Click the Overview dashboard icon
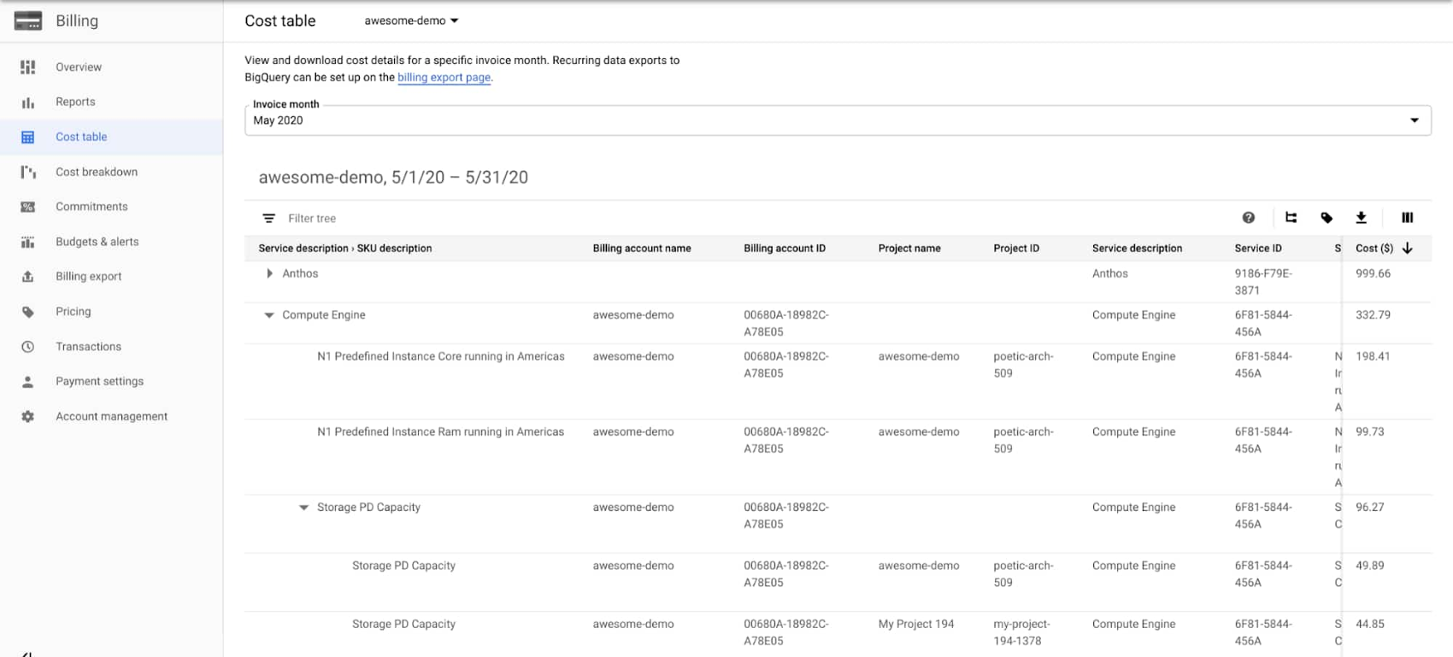 [27, 67]
